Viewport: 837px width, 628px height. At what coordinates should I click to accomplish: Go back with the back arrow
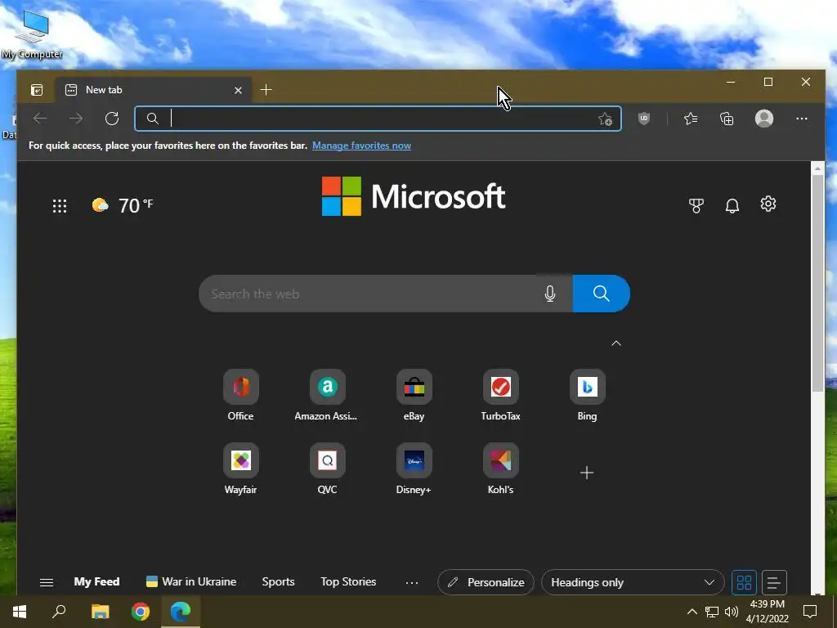tap(40, 119)
